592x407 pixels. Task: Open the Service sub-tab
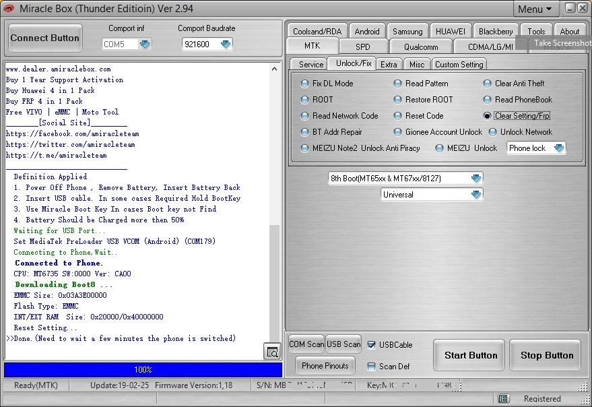310,65
